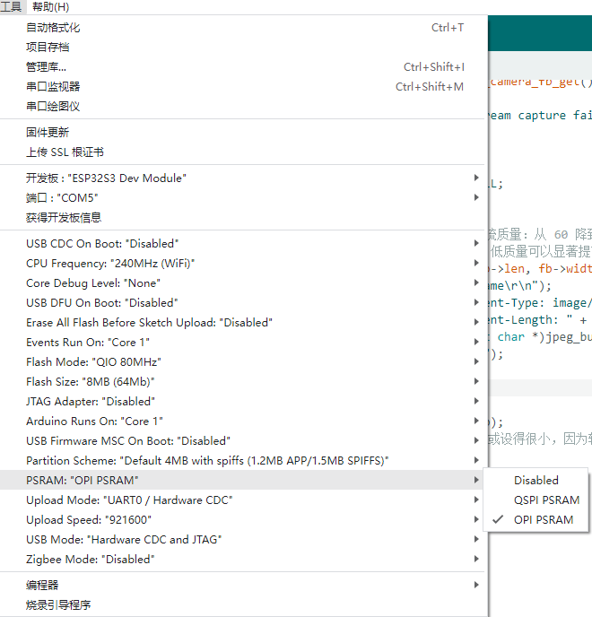Image resolution: width=592 pixels, height=617 pixels.
Task: Choose 自动格式化 menu entry
Action: (244, 28)
